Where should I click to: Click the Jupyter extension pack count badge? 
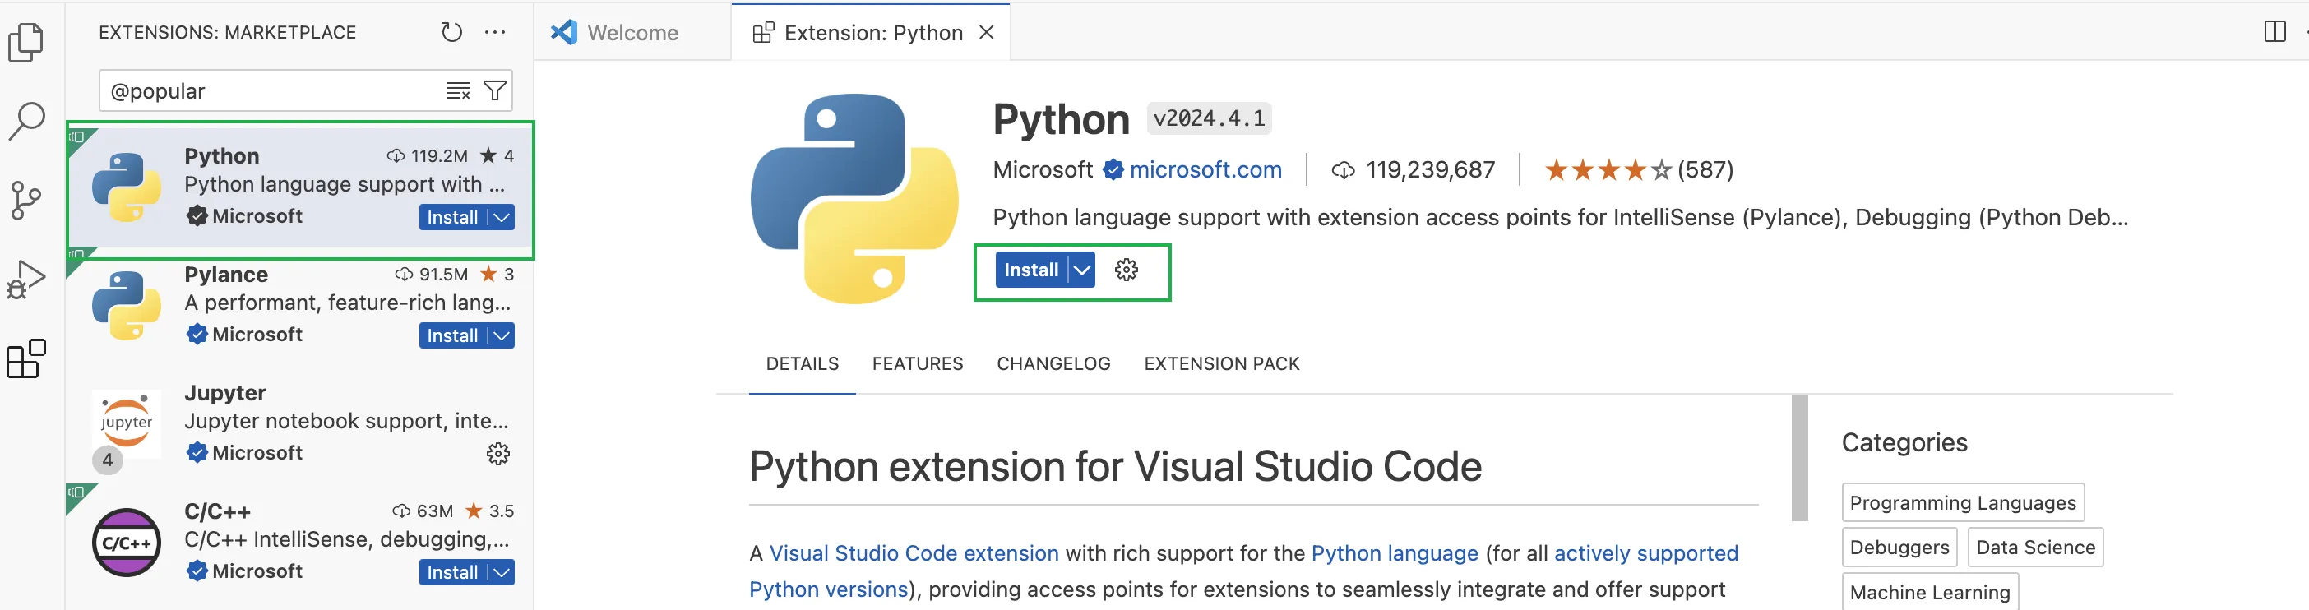(108, 460)
